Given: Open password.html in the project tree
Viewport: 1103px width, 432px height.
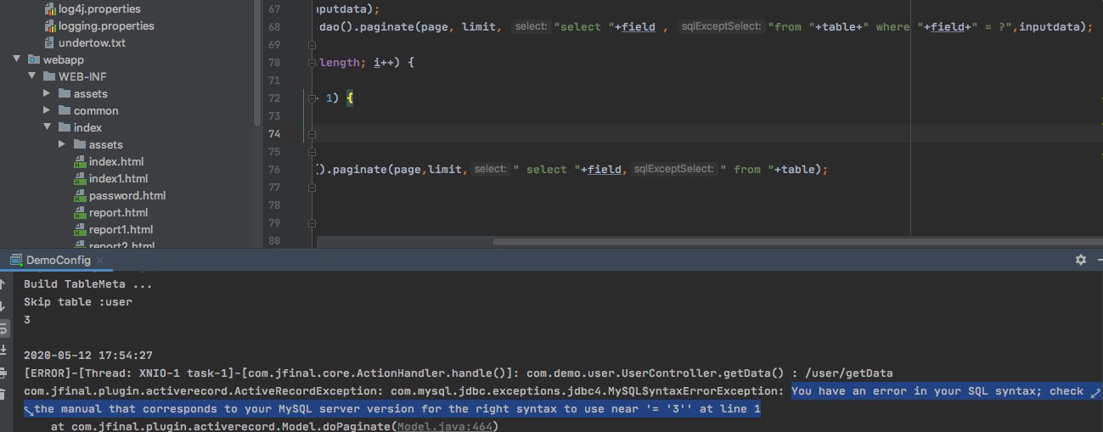Looking at the screenshot, I should click(127, 195).
